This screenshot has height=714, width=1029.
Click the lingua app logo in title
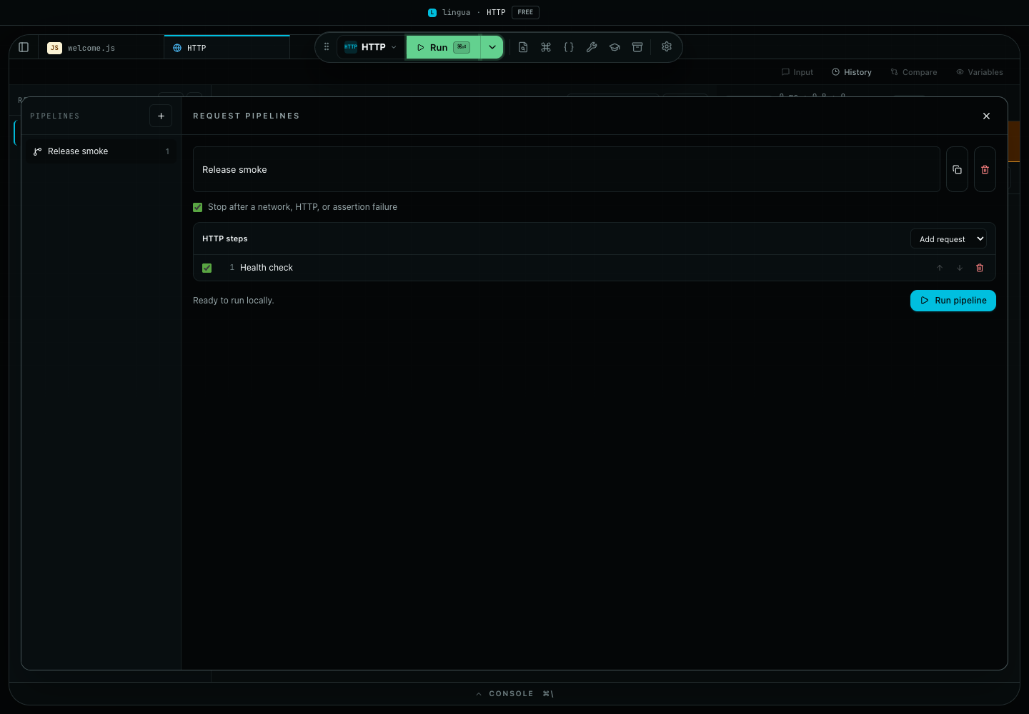pos(432,12)
